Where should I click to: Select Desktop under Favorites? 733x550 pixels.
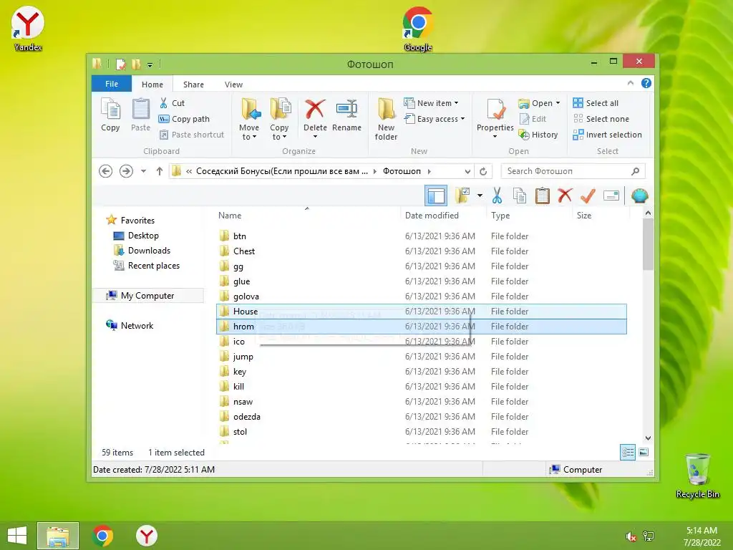pyautogui.click(x=136, y=236)
